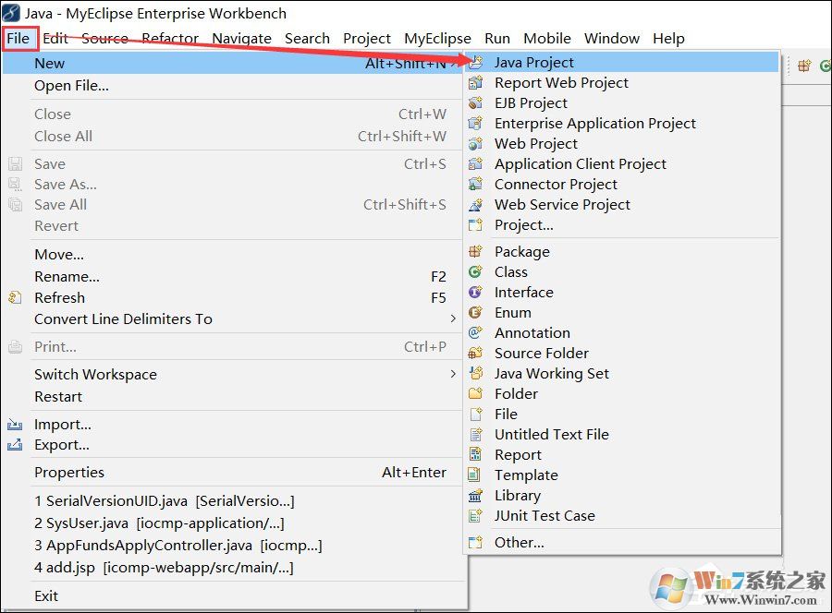
Task: Click the green Class icon
Action: pyautogui.click(x=476, y=272)
